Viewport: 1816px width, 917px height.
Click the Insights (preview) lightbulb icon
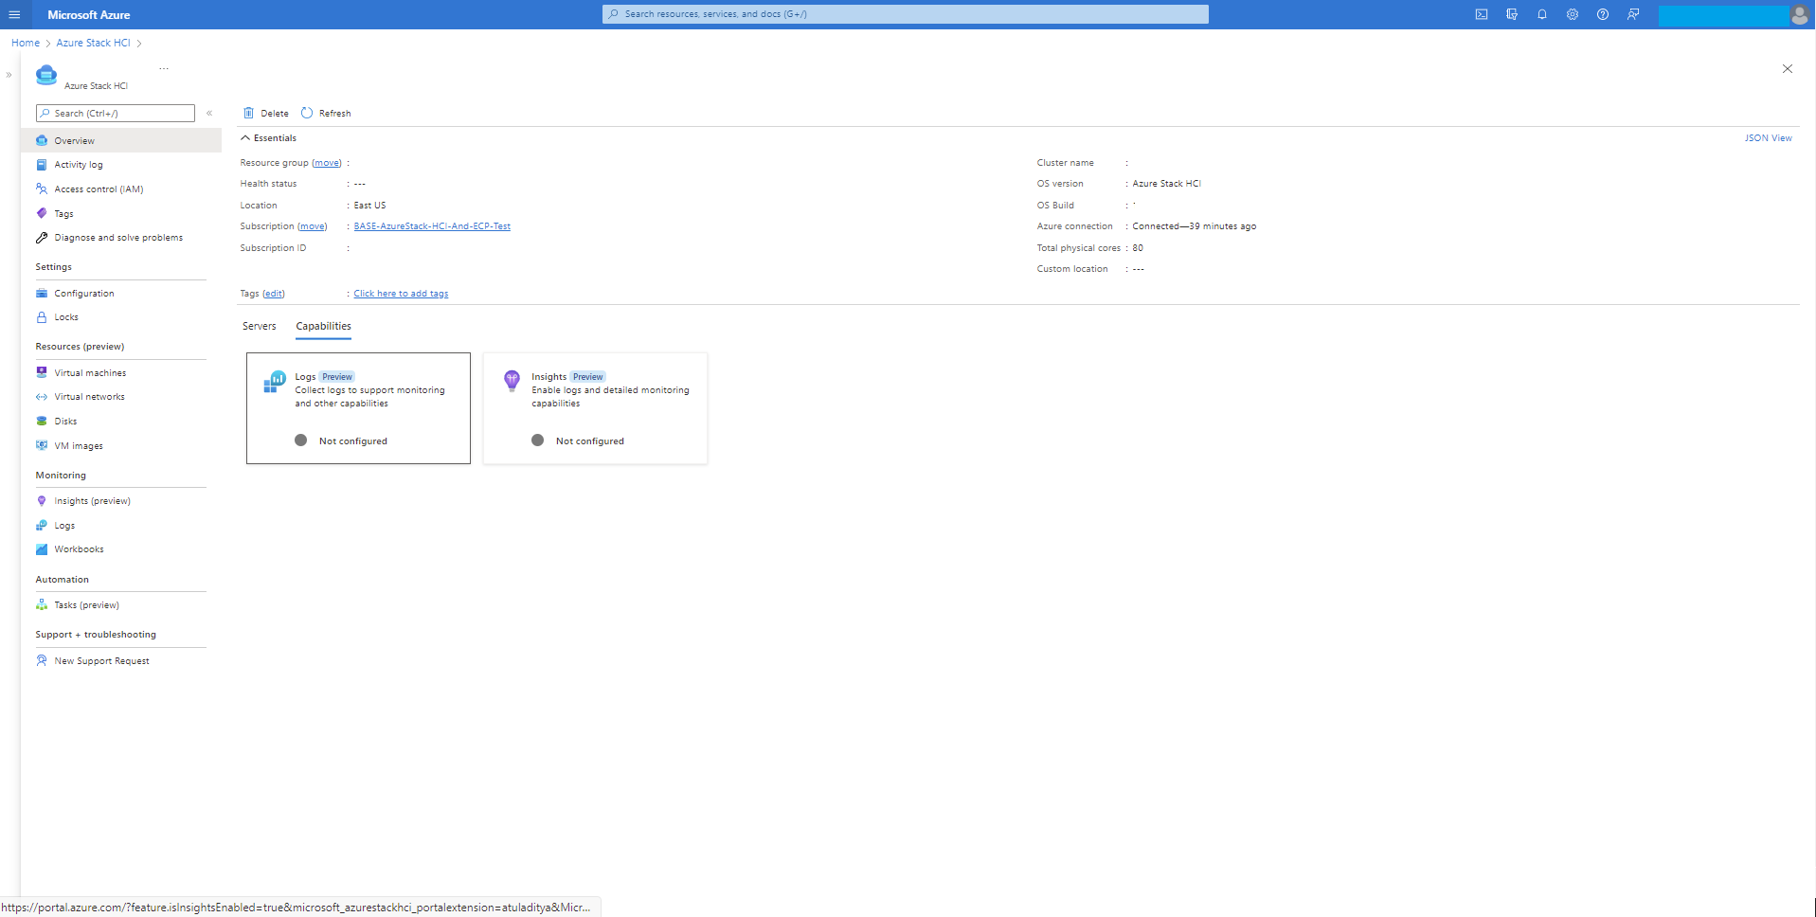[x=42, y=500]
